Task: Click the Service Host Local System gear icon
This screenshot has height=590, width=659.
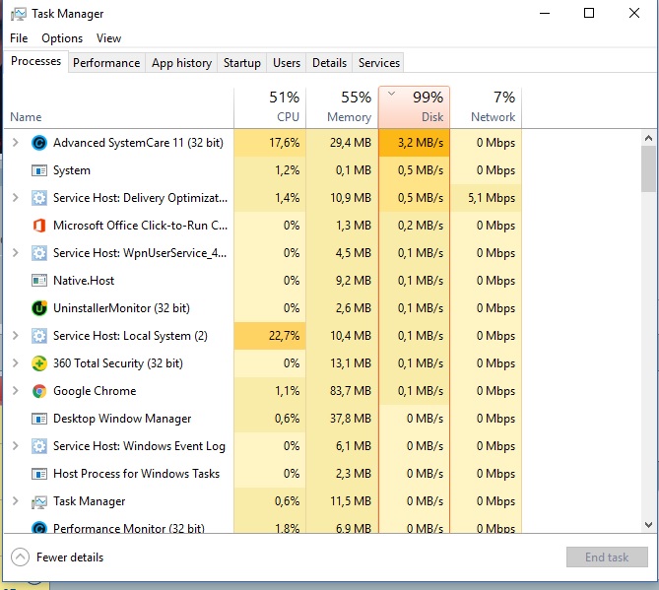Action: [39, 336]
